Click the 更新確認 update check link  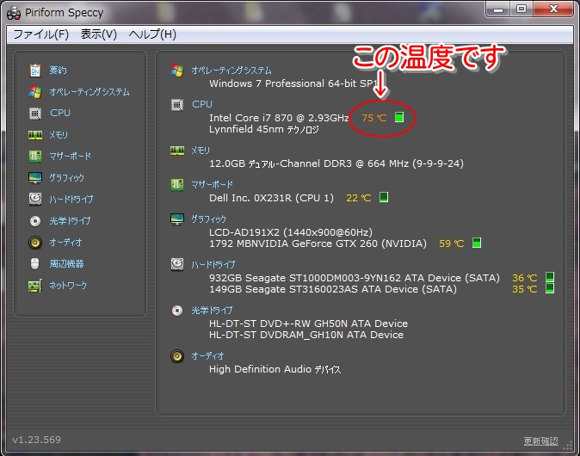coord(540,441)
